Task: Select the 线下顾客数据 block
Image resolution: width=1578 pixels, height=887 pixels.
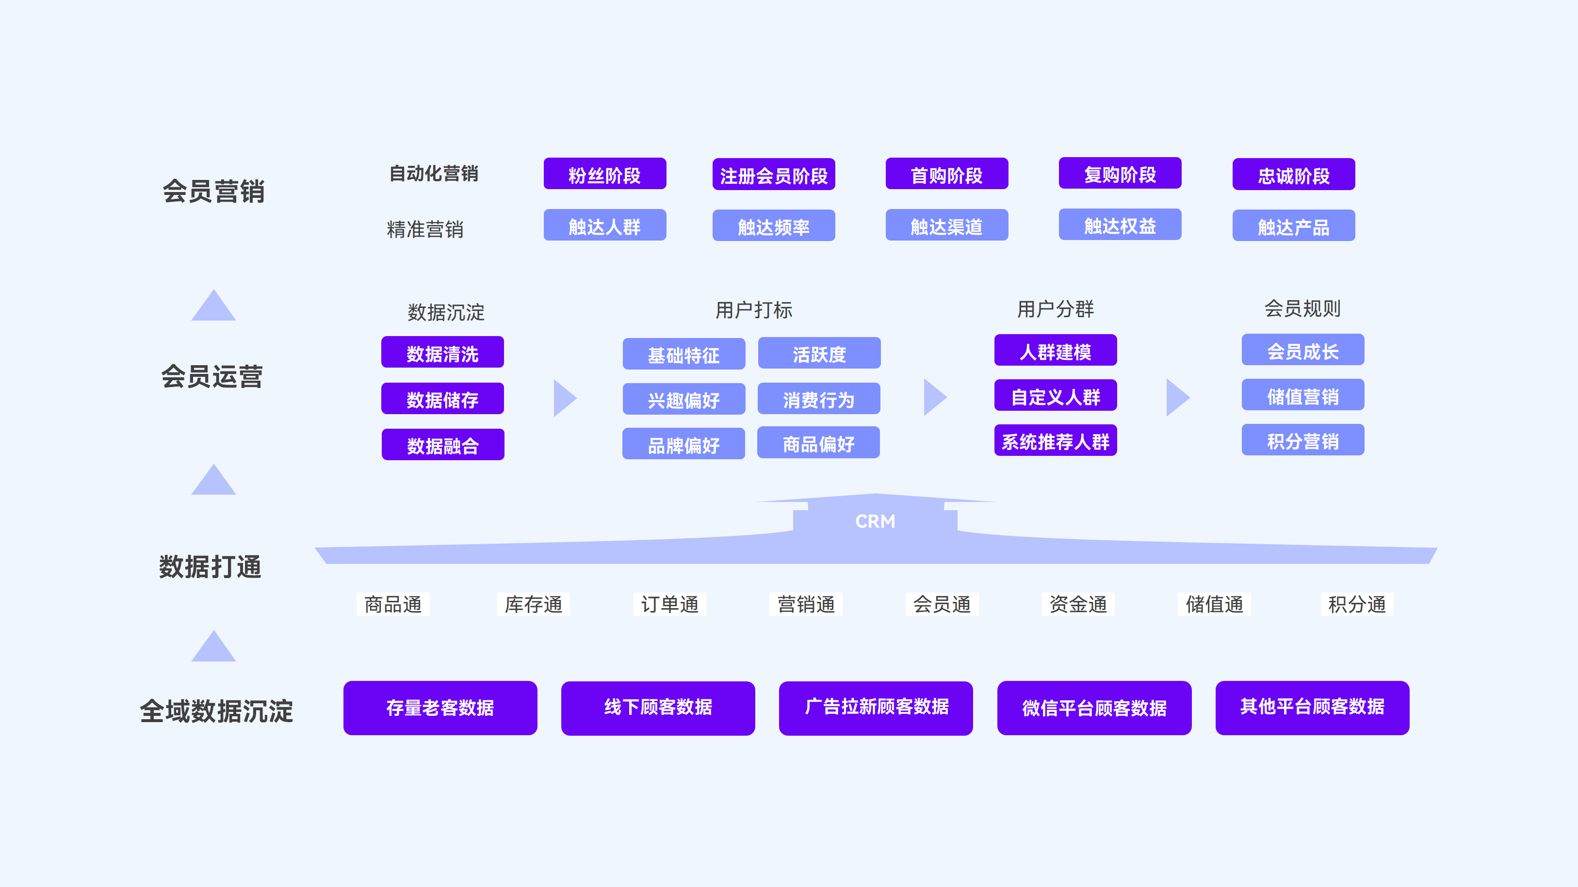Action: (658, 708)
